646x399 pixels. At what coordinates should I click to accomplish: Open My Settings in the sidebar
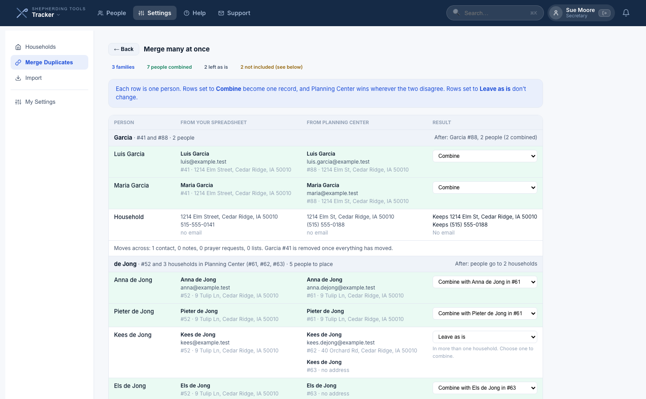[49, 102]
